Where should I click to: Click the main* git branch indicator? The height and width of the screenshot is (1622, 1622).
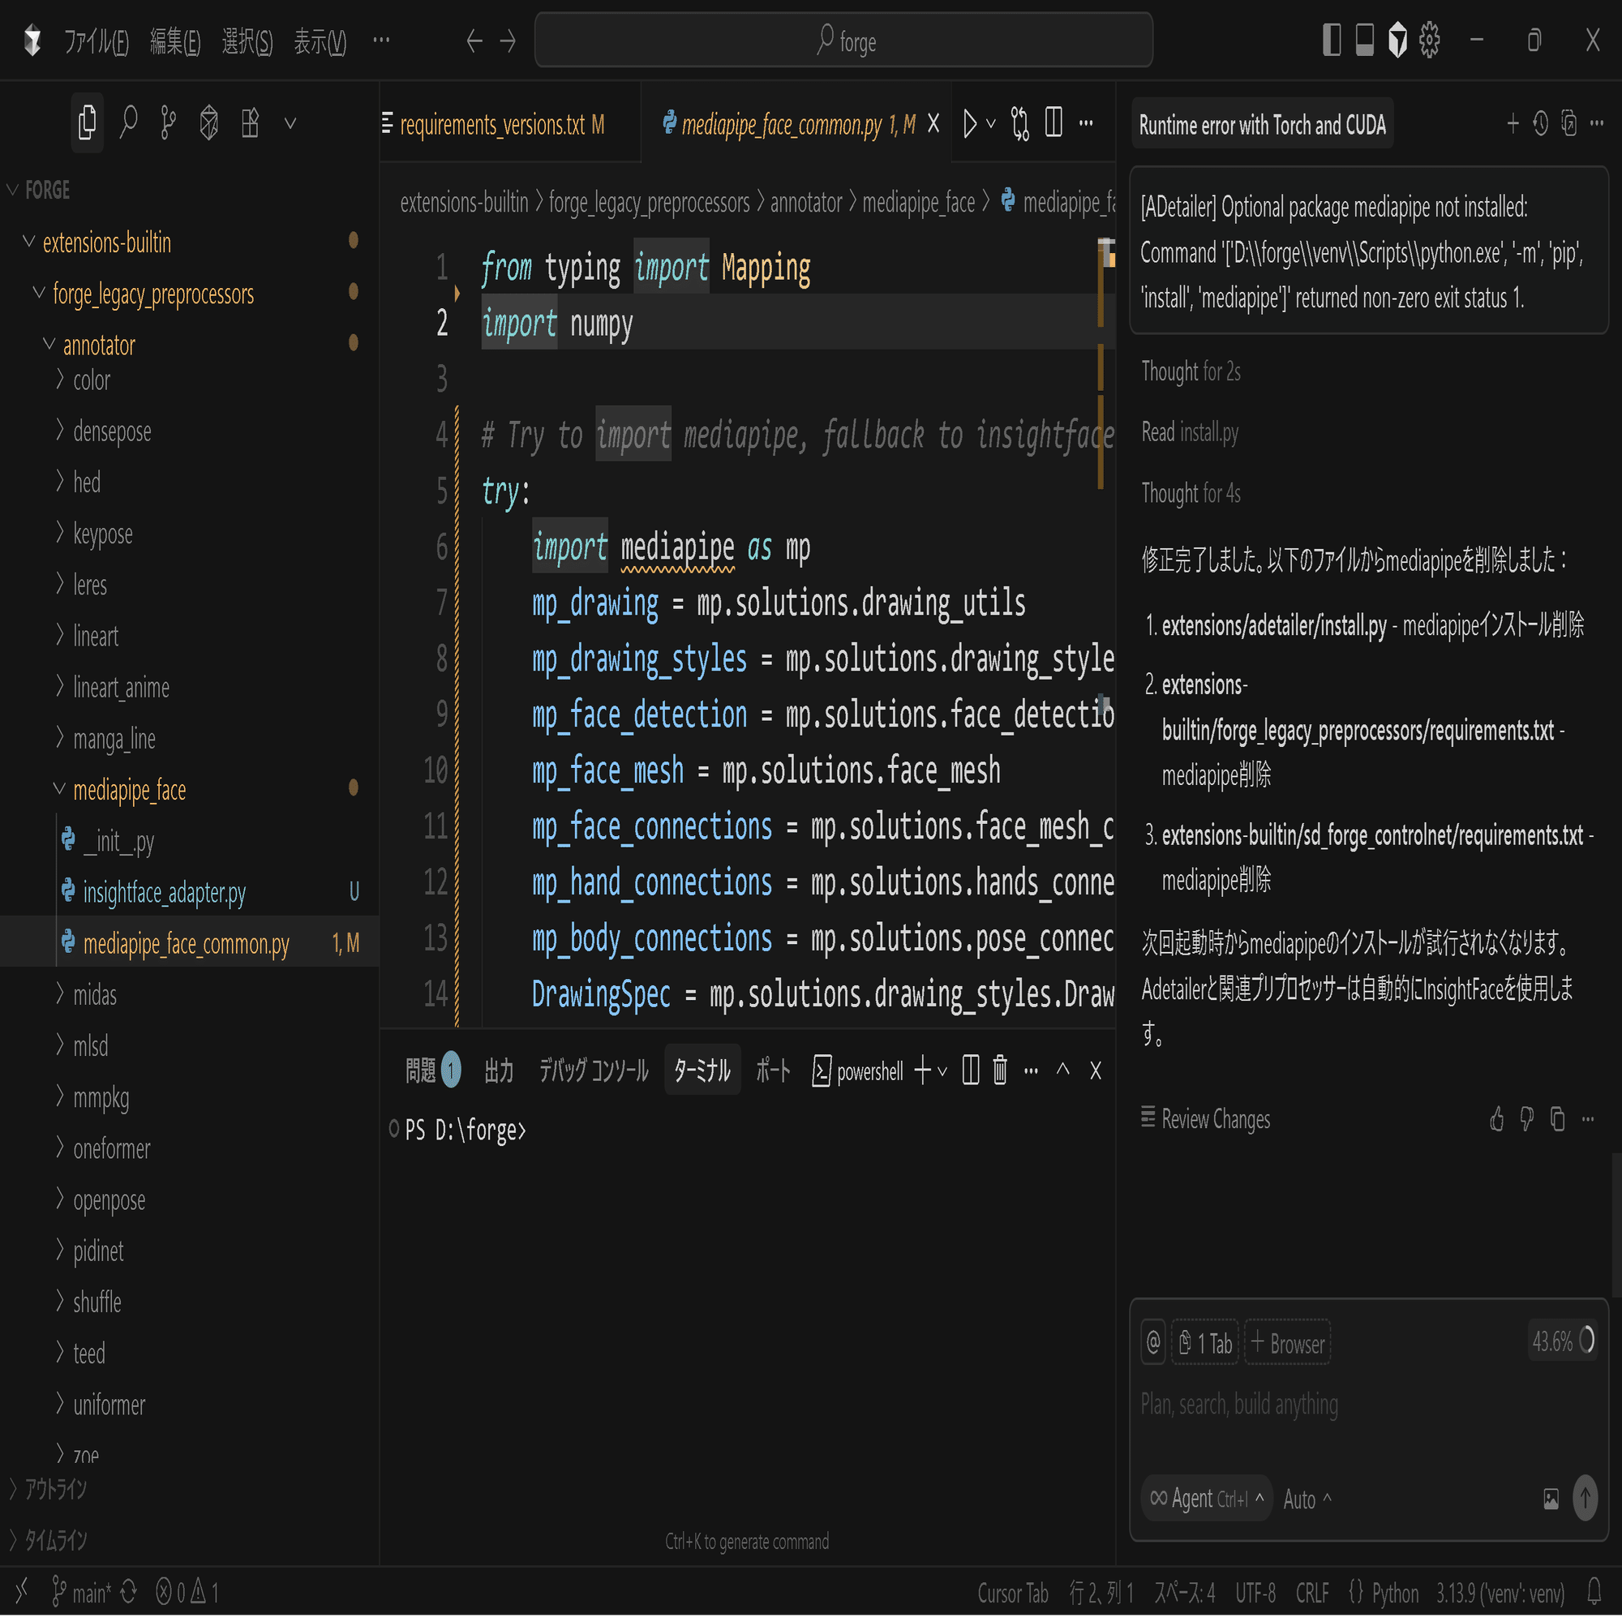tap(82, 1592)
